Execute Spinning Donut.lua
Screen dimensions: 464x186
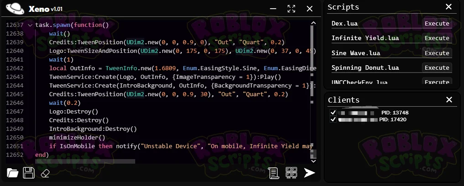(437, 67)
